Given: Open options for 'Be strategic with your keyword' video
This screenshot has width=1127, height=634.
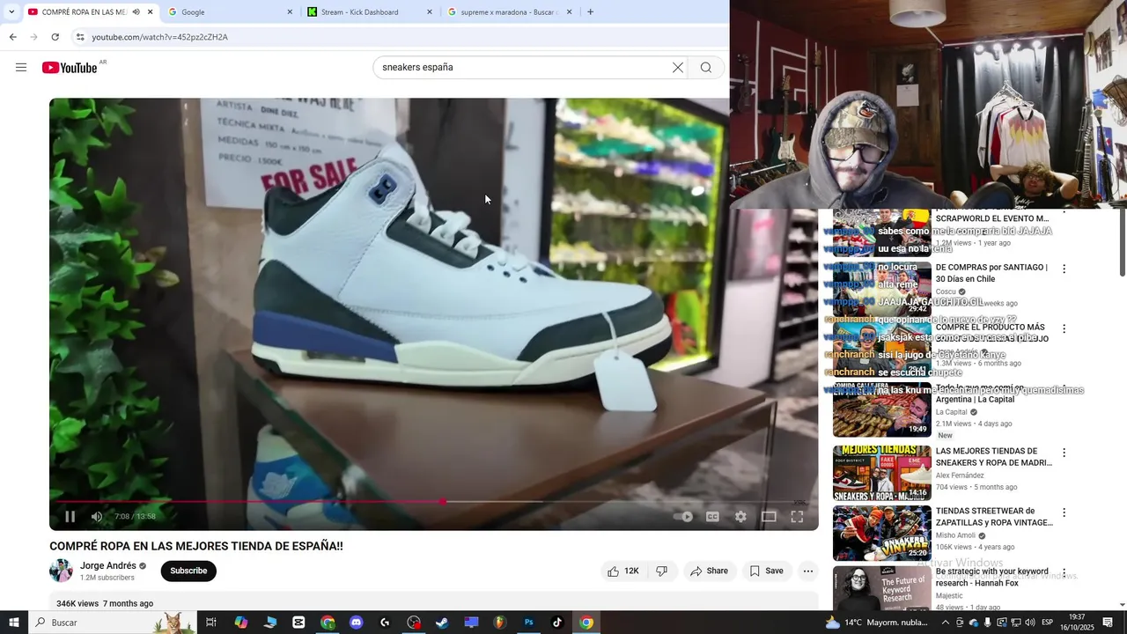Looking at the screenshot, I should tap(1064, 572).
